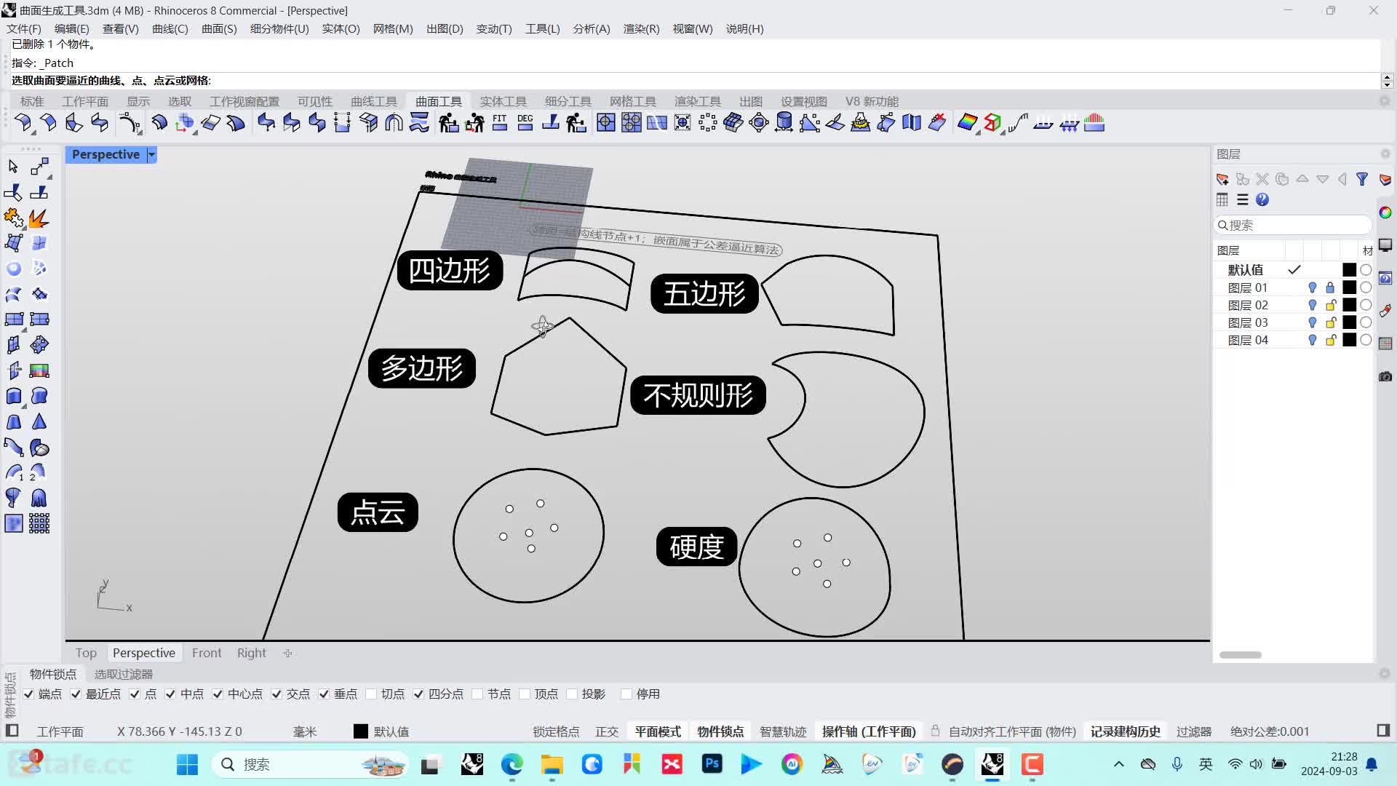Select the 图层 04 layer row
Viewport: 1397px width, 786px height.
pos(1293,340)
